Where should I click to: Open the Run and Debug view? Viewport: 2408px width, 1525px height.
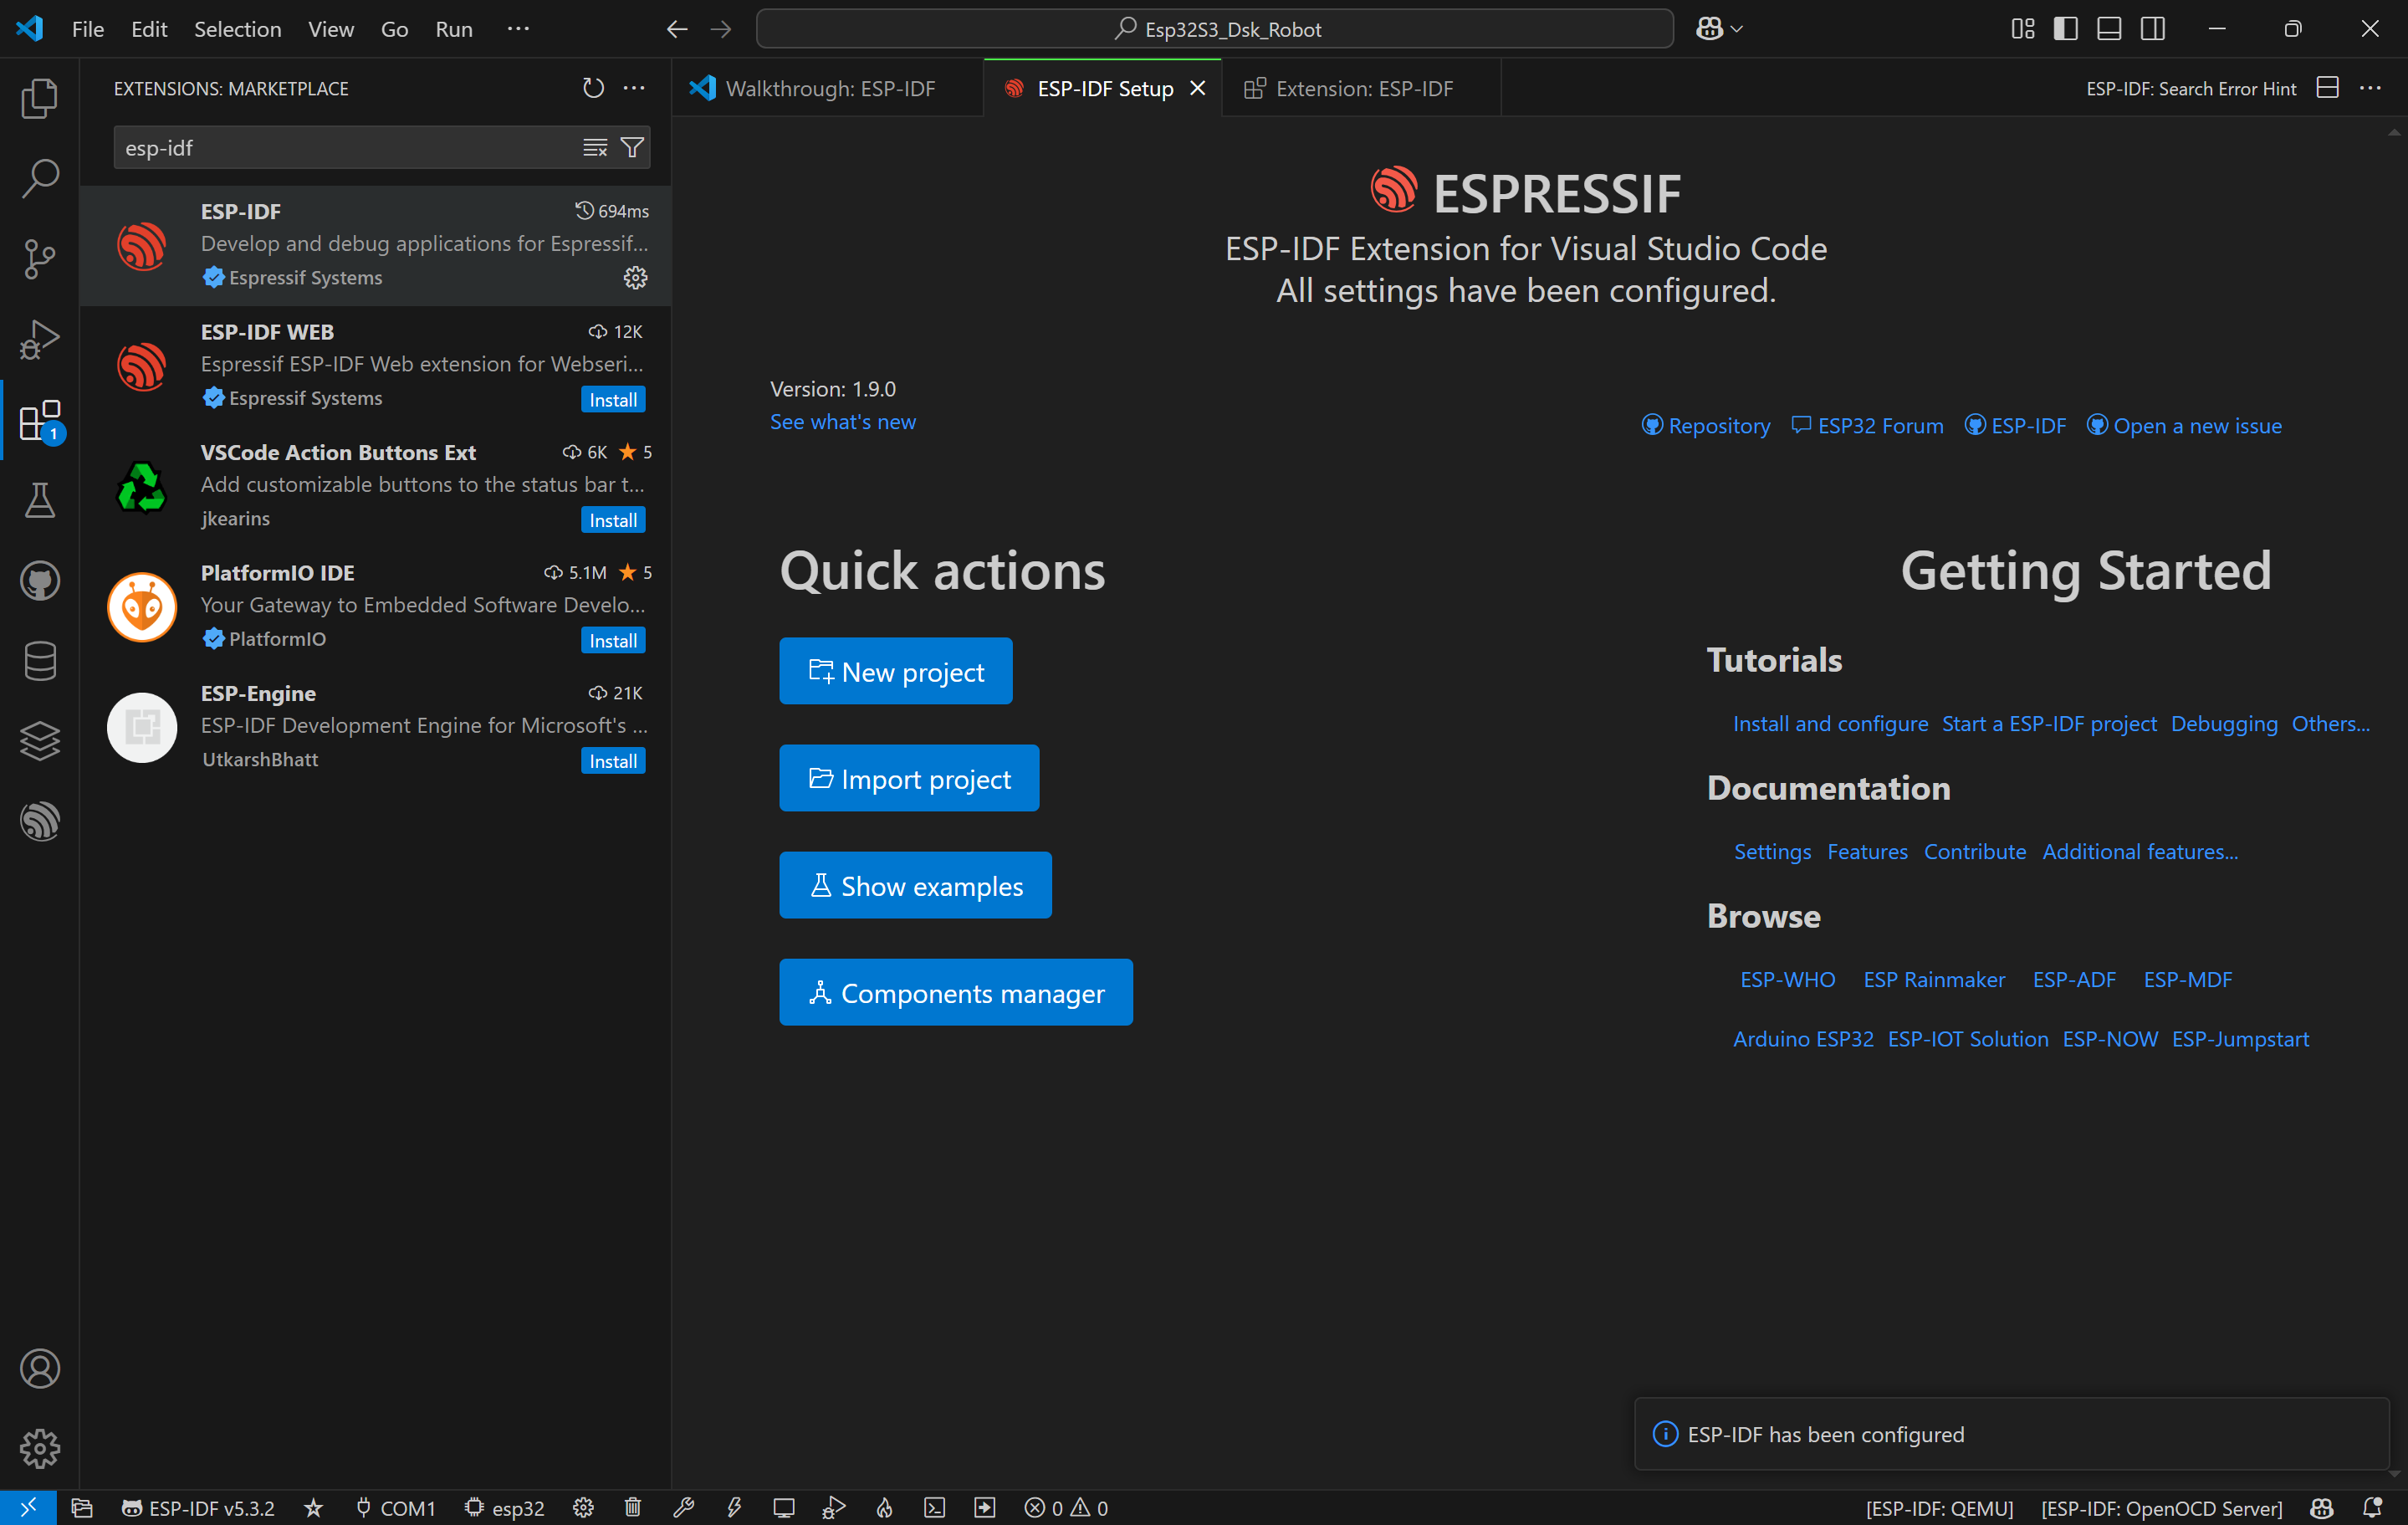pyautogui.click(x=40, y=340)
